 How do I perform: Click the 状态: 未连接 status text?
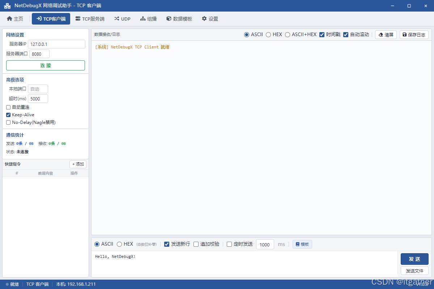click(17, 152)
